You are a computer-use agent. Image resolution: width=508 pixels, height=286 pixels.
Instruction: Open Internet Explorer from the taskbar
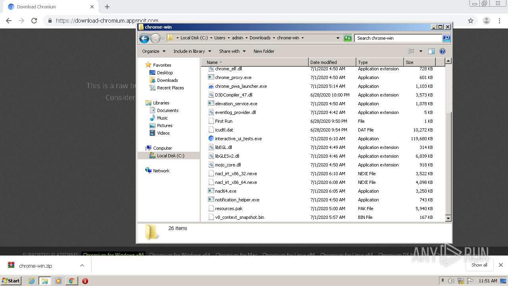[x=32, y=281]
